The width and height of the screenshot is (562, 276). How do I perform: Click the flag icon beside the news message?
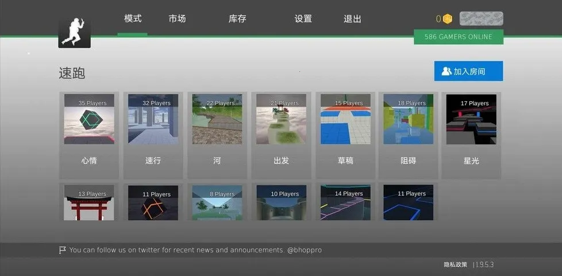[x=63, y=250]
